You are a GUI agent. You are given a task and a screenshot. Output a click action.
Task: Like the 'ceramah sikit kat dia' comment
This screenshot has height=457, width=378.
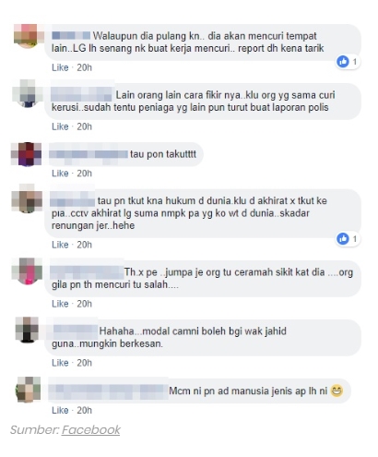click(60, 304)
